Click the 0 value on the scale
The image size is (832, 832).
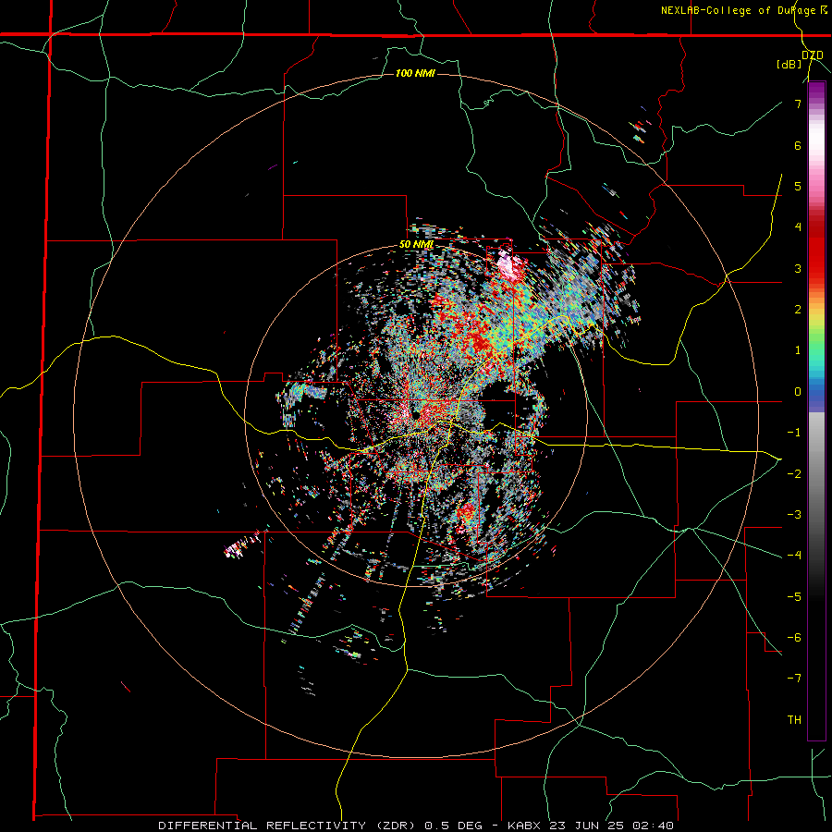click(798, 392)
